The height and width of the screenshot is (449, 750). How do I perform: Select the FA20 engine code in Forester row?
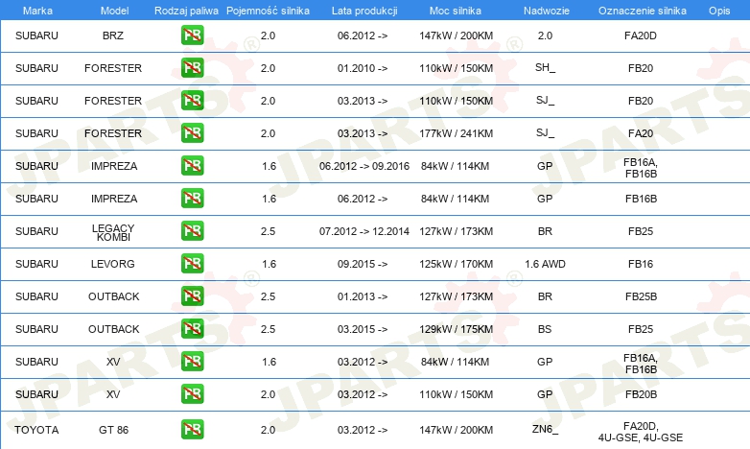click(x=641, y=133)
